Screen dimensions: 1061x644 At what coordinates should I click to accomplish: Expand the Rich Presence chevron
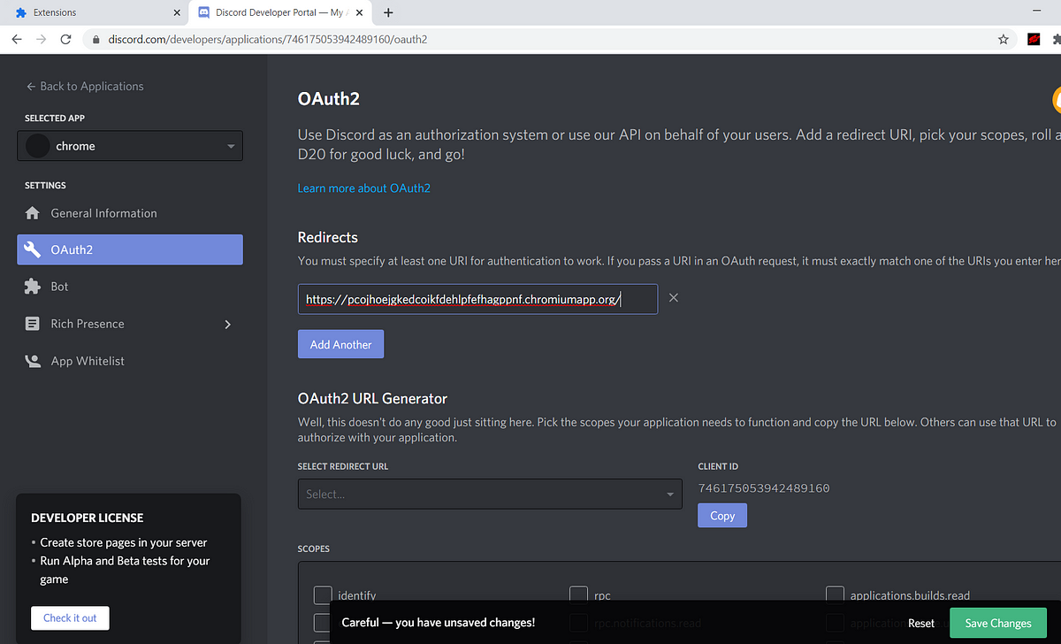click(x=227, y=325)
